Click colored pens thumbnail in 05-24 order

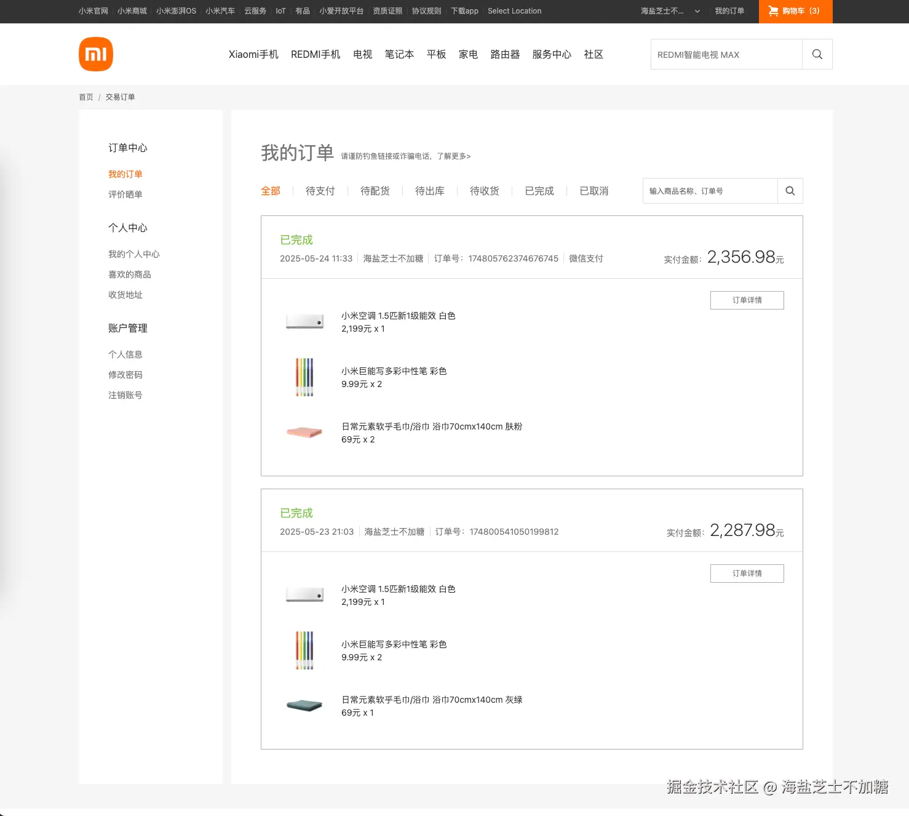coord(304,377)
